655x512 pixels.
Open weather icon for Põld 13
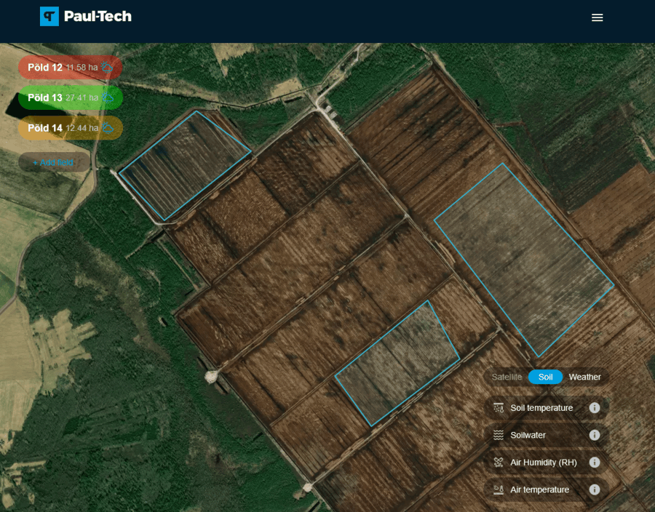coord(108,97)
